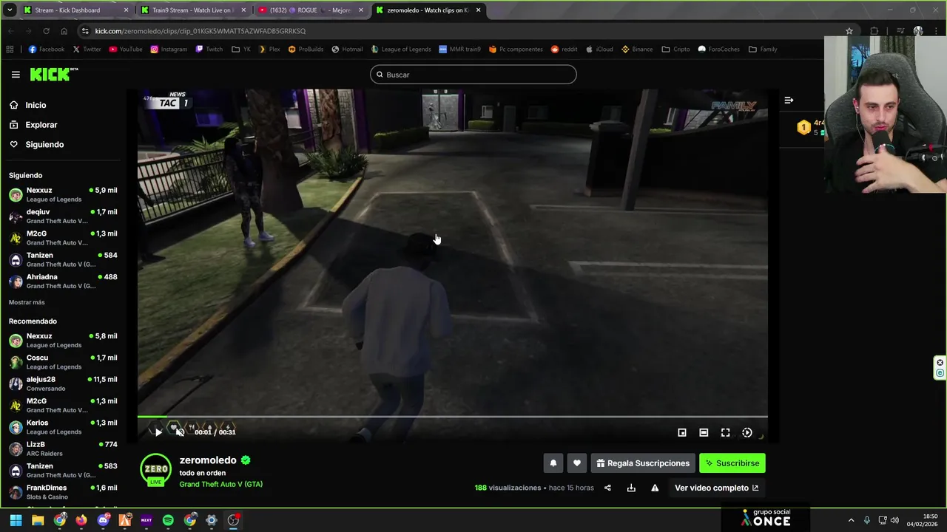
Task: Unmute the clip volume
Action: 180,432
